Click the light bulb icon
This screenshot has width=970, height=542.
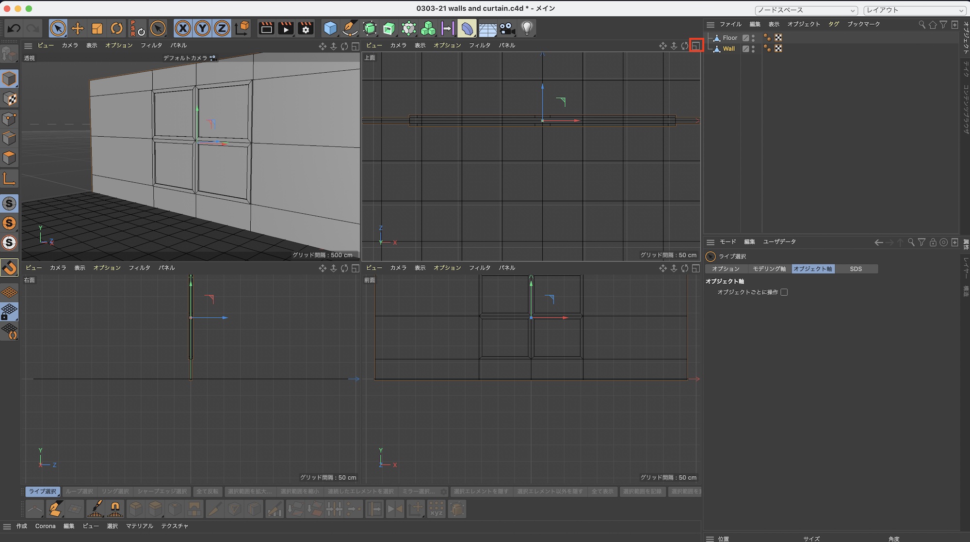point(527,29)
